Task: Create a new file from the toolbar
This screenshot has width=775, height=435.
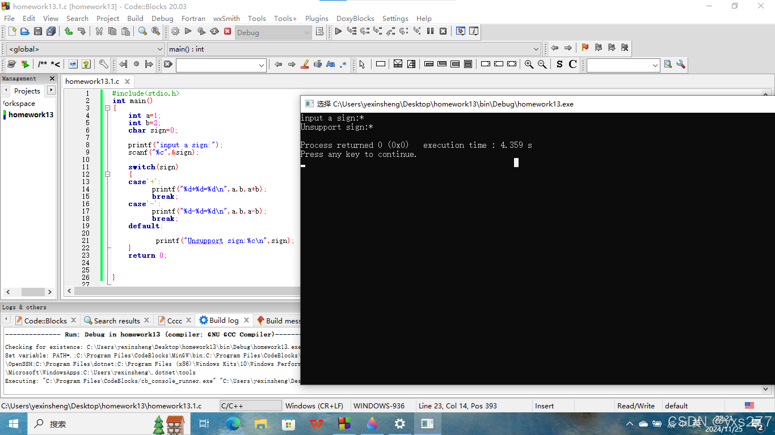Action: pyautogui.click(x=12, y=32)
